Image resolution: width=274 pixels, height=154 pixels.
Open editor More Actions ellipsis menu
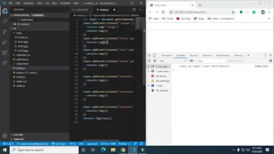(140, 9)
